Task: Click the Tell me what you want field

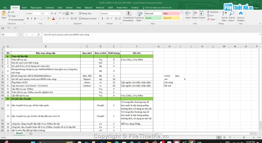Action: (x=157, y=8)
